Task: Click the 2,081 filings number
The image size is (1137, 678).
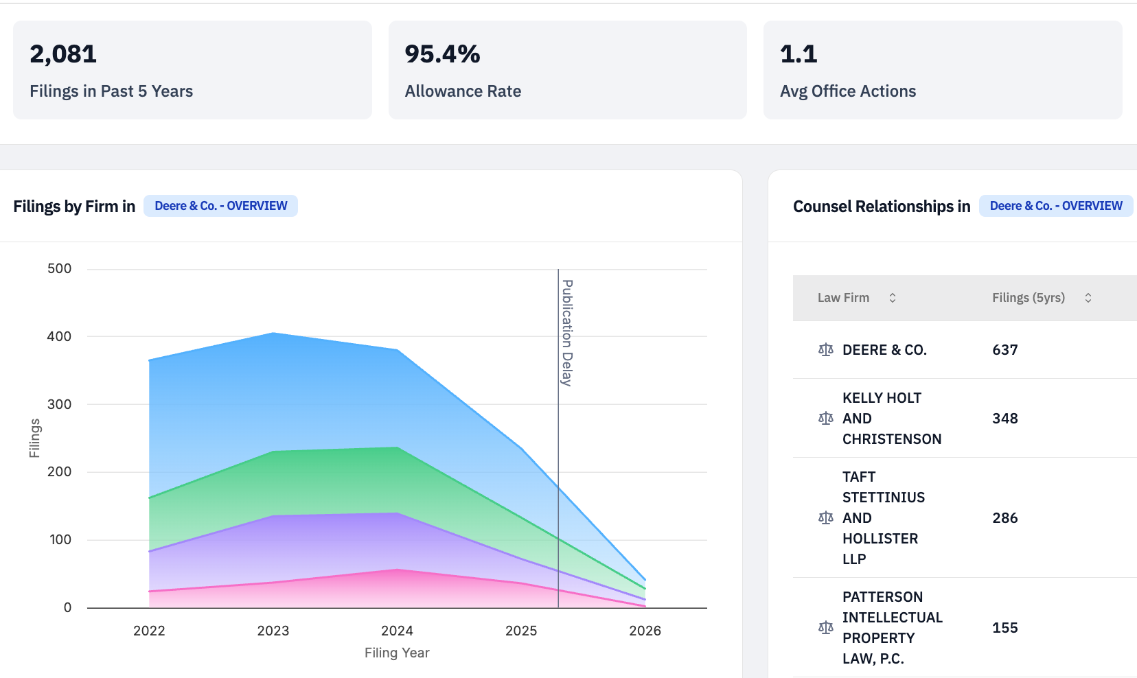Action: pos(63,54)
